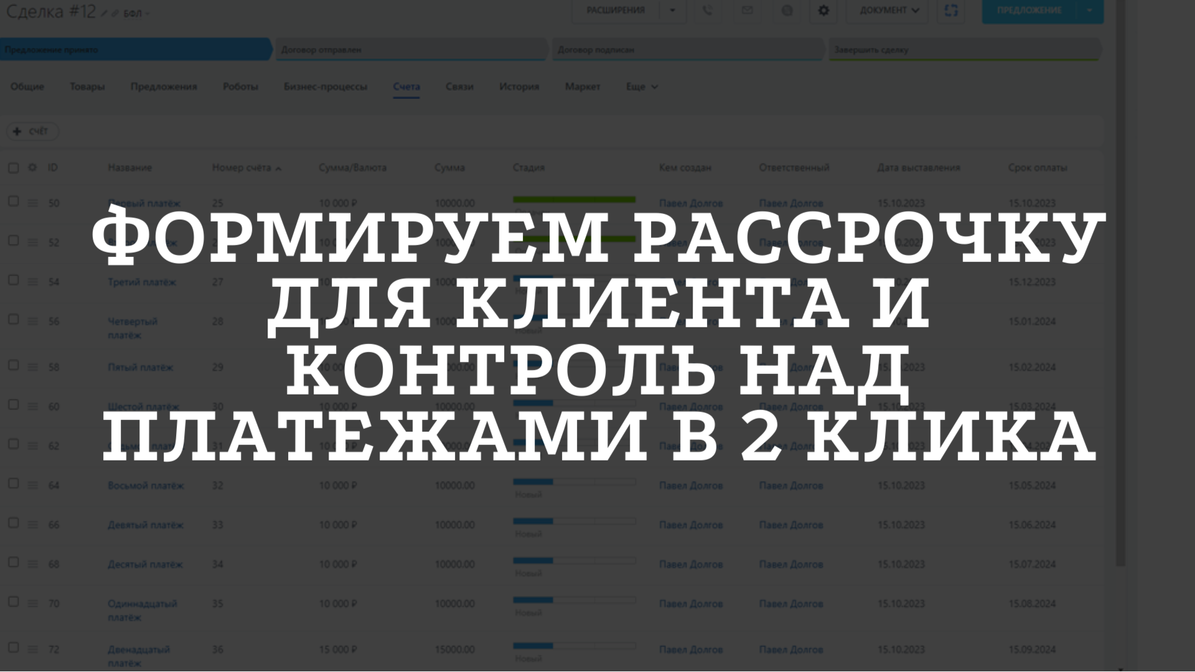Click the pencil edit icon beside deal title

pos(104,13)
